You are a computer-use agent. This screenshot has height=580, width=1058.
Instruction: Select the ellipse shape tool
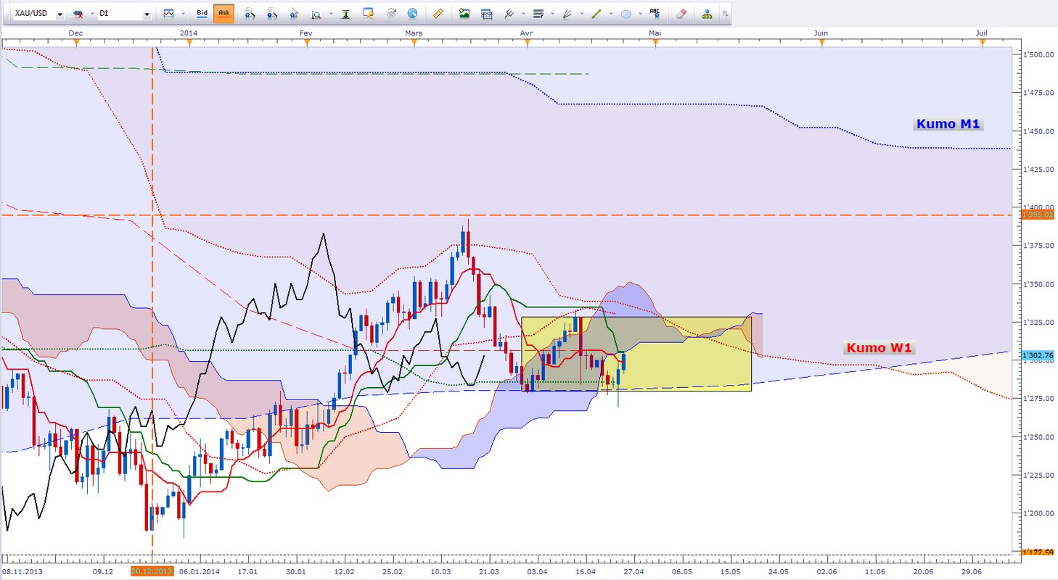tap(626, 14)
